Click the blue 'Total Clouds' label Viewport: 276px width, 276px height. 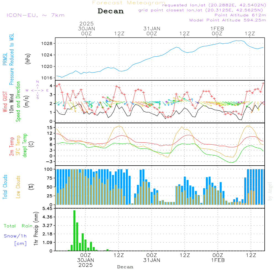click(x=5, y=187)
